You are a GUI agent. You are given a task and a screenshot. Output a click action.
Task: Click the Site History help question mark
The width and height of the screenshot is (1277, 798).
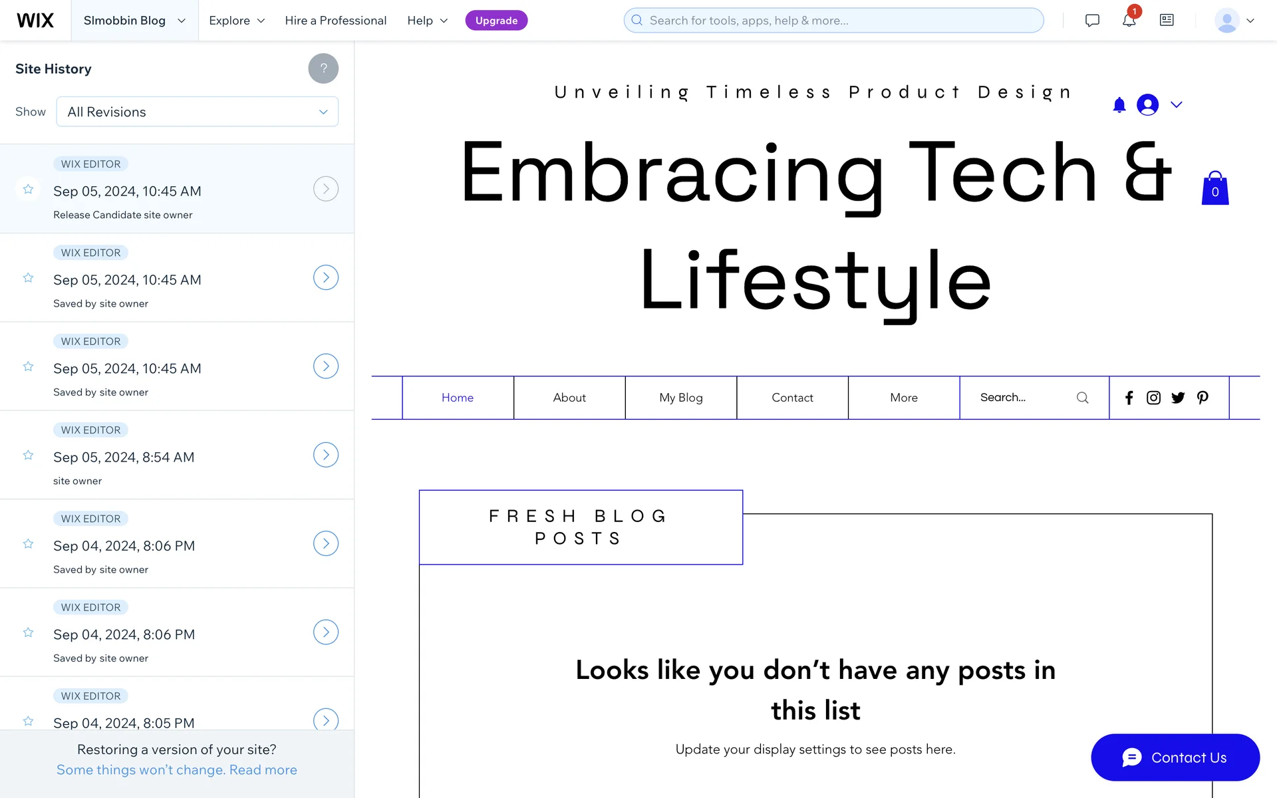click(323, 68)
